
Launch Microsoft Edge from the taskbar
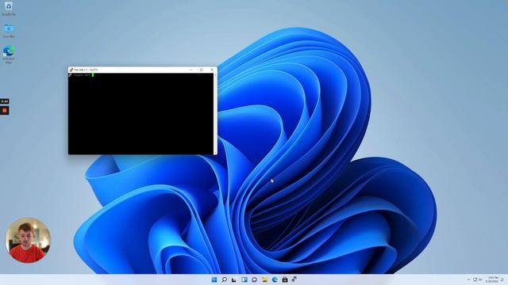275,279
